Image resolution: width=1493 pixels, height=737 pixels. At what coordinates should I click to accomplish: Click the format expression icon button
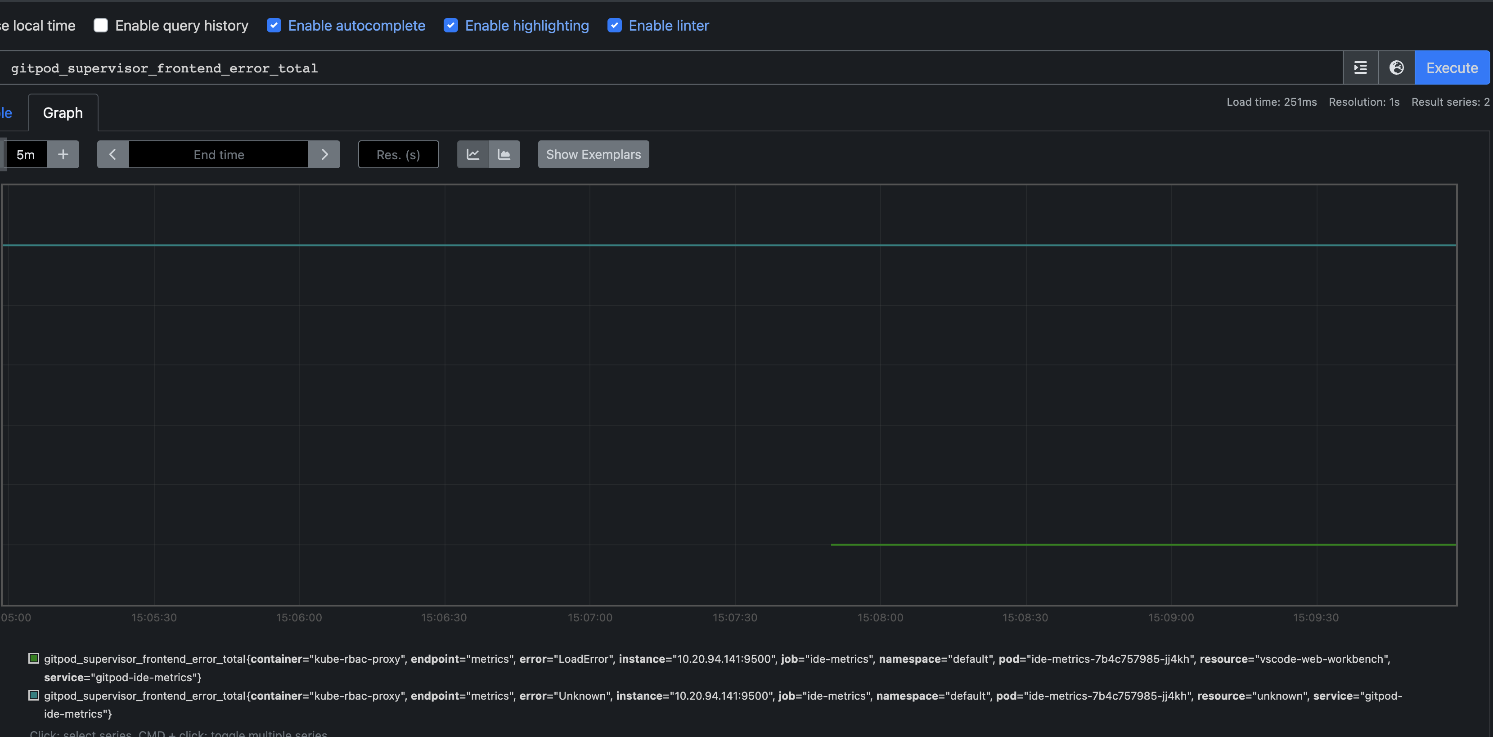click(1360, 68)
